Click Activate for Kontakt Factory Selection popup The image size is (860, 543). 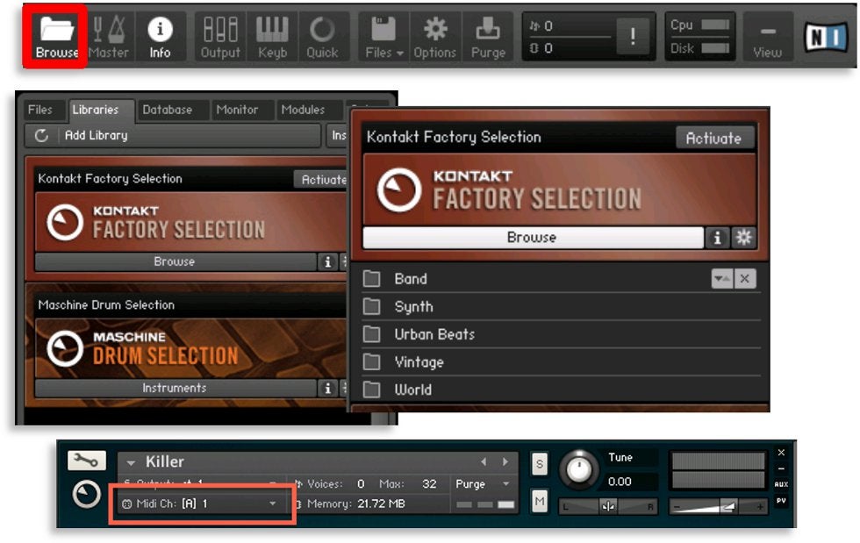pyautogui.click(x=713, y=138)
